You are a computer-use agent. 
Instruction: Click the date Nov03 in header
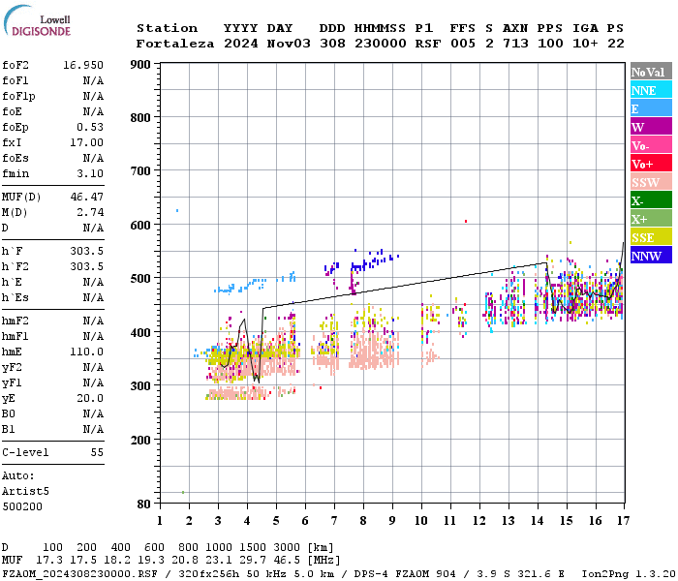coord(289,44)
